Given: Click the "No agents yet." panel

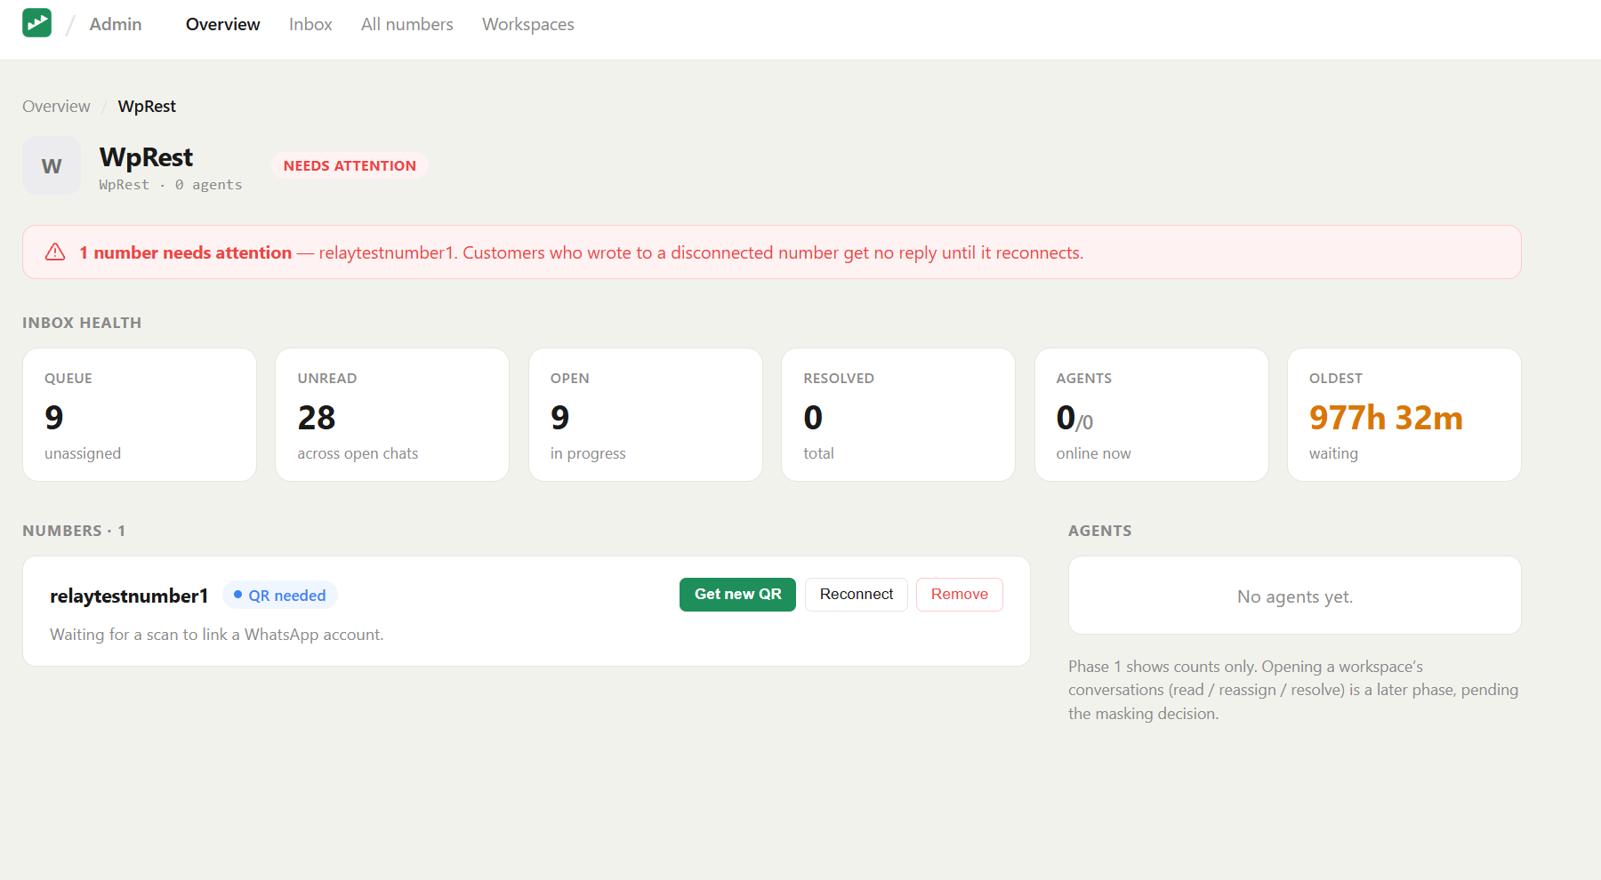Looking at the screenshot, I should (1295, 596).
